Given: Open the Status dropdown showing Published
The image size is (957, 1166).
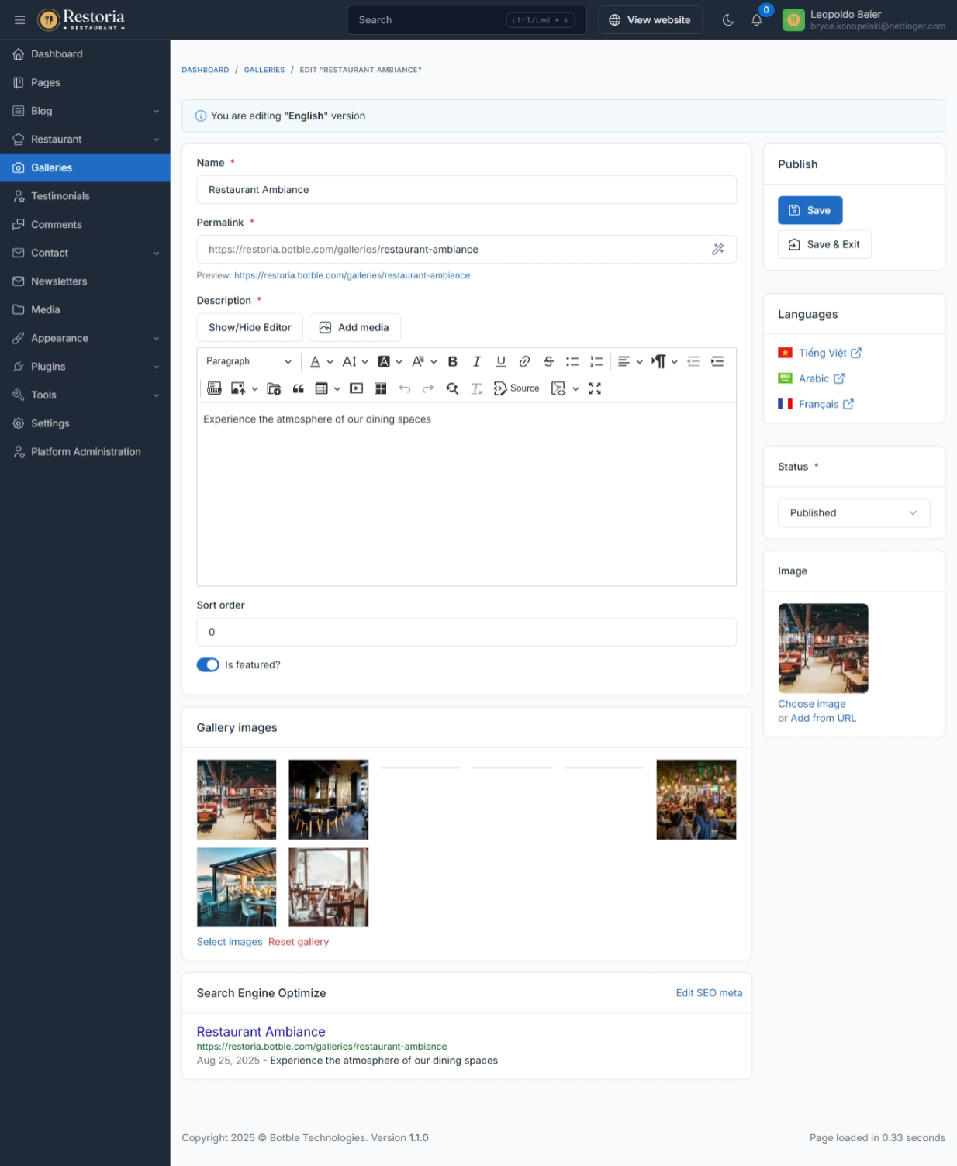Looking at the screenshot, I should (x=853, y=513).
